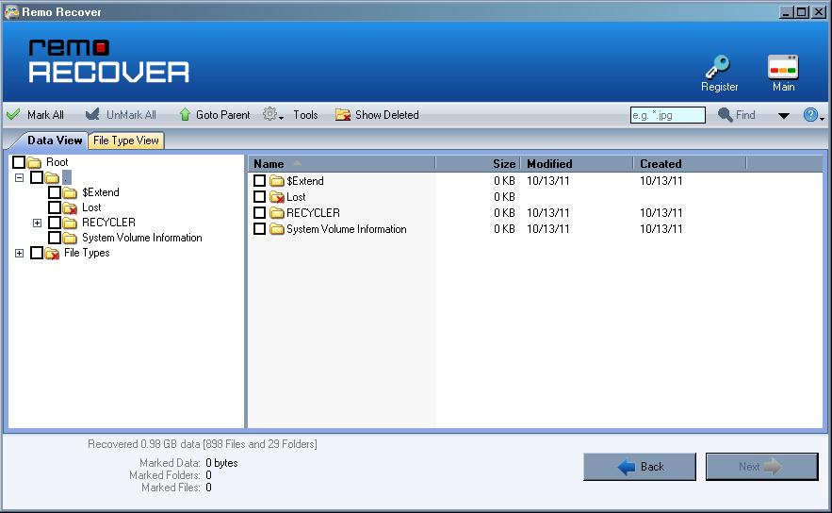Image resolution: width=832 pixels, height=513 pixels.
Task: Click the Lost folder icon in list
Action: click(276, 197)
